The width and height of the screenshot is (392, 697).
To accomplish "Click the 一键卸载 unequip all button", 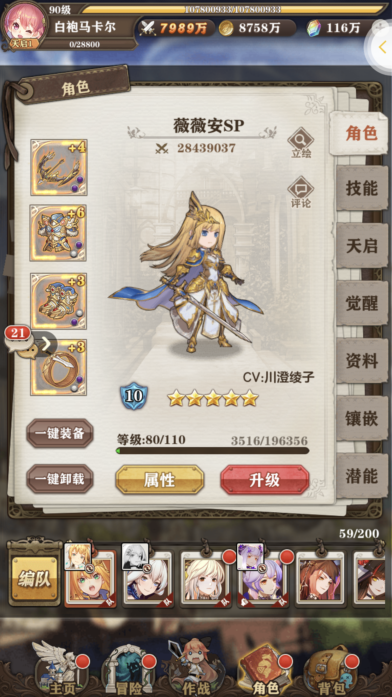I will click(x=60, y=479).
